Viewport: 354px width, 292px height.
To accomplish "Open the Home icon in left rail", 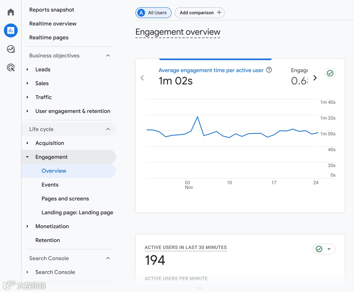I will coord(11,12).
